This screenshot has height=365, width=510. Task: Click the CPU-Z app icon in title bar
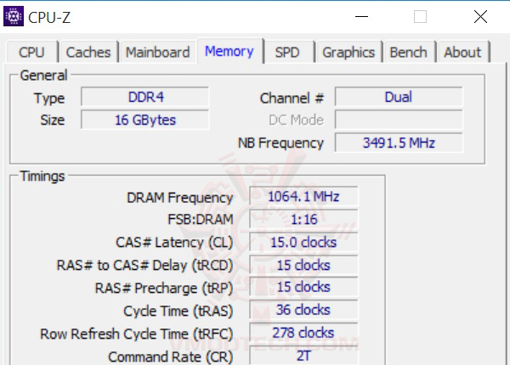[x=14, y=16]
